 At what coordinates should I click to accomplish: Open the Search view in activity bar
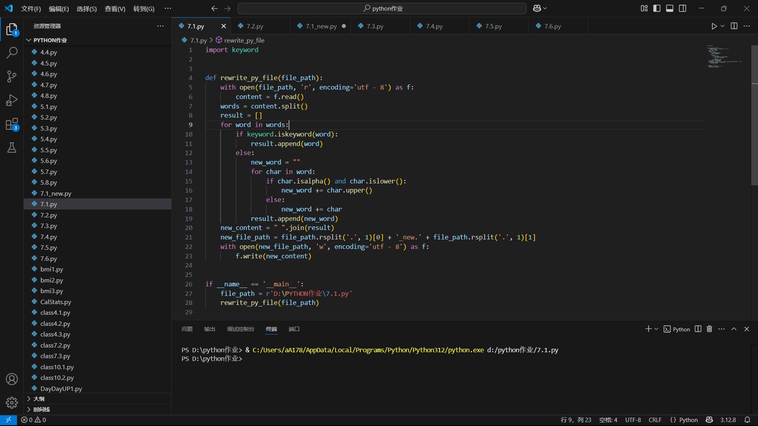pyautogui.click(x=12, y=52)
